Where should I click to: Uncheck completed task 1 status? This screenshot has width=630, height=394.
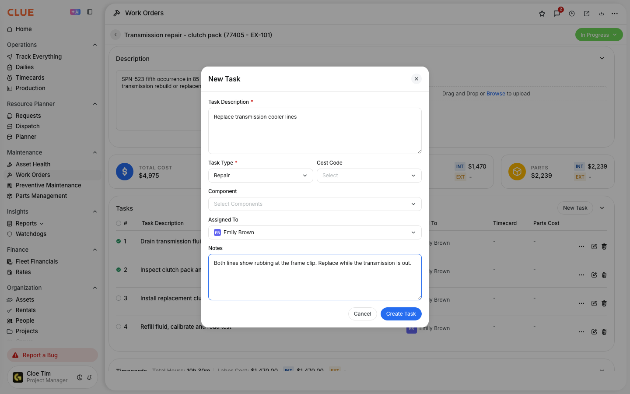coord(119,241)
